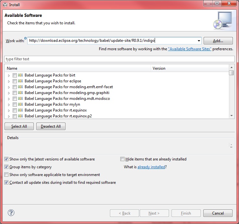This screenshot has width=239, height=224.
Task: Click category icon for Babel Language Packs for birt
Action: click(x=20, y=75)
